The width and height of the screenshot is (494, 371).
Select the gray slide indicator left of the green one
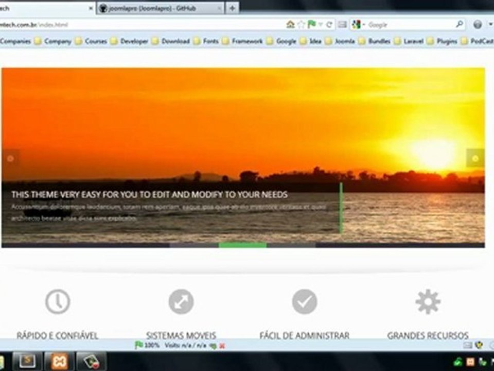[194, 245]
